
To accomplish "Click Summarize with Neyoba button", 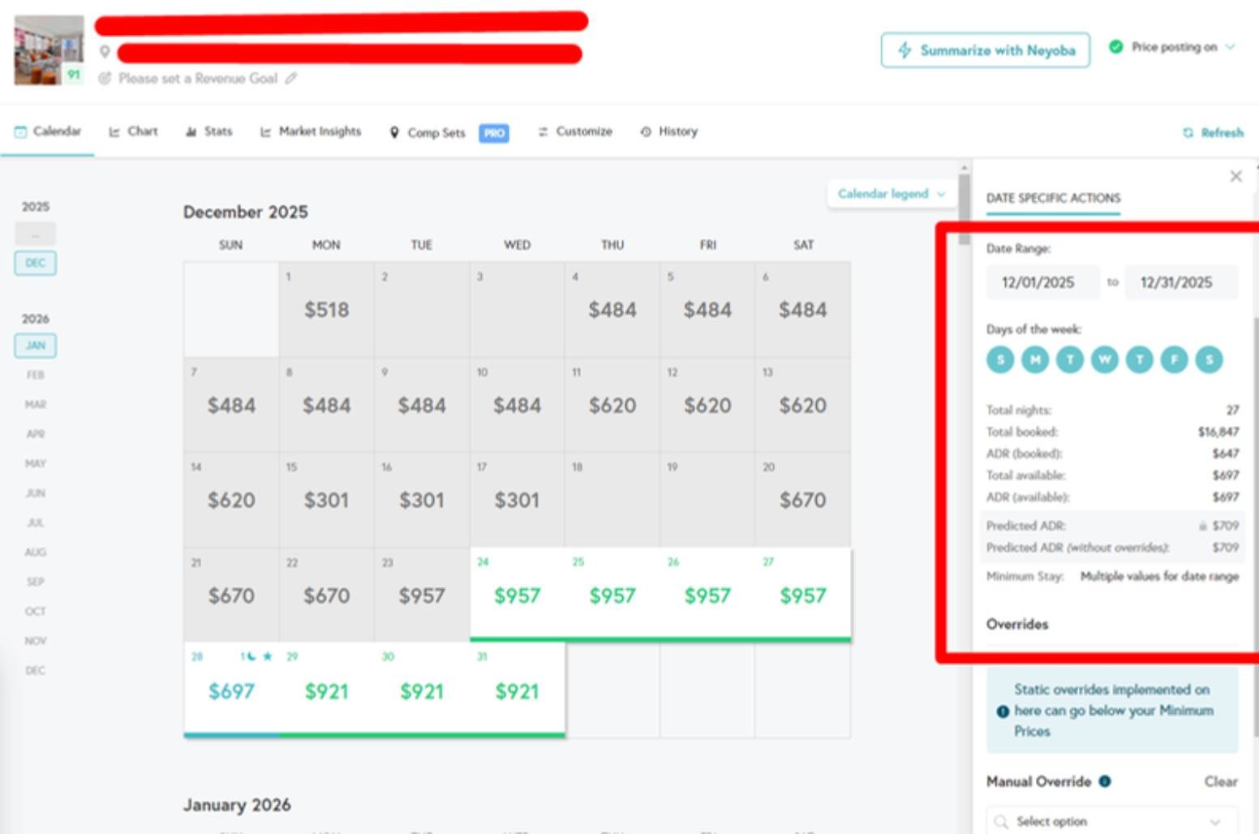I will click(x=985, y=50).
